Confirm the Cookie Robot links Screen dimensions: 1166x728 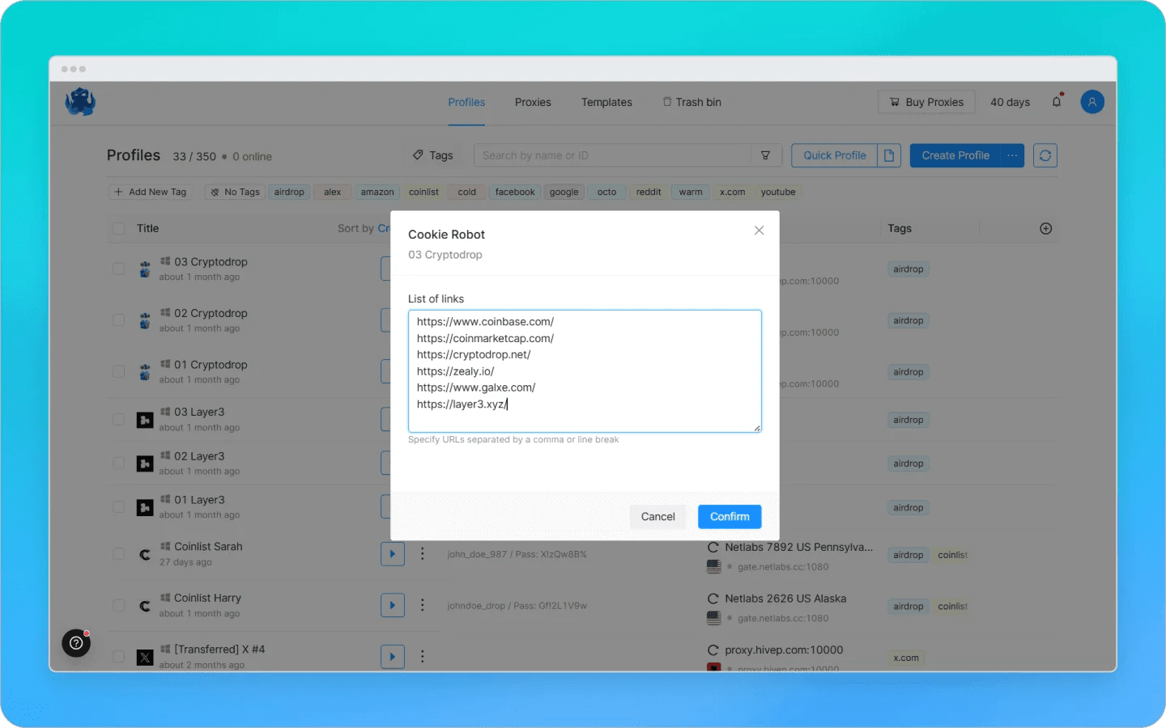pos(730,517)
